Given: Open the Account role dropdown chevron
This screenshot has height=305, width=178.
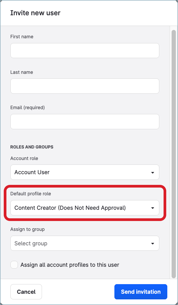Looking at the screenshot, I should click(153, 172).
